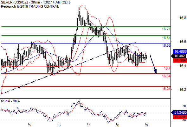Click the 16.24 red support label

[166, 89]
